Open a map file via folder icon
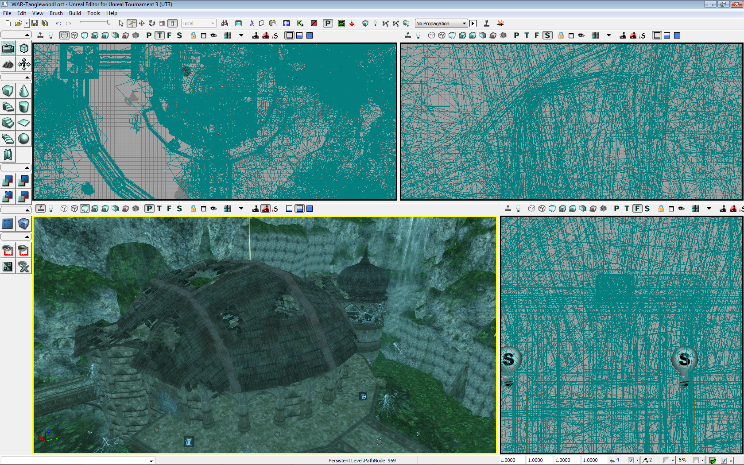 click(18, 23)
